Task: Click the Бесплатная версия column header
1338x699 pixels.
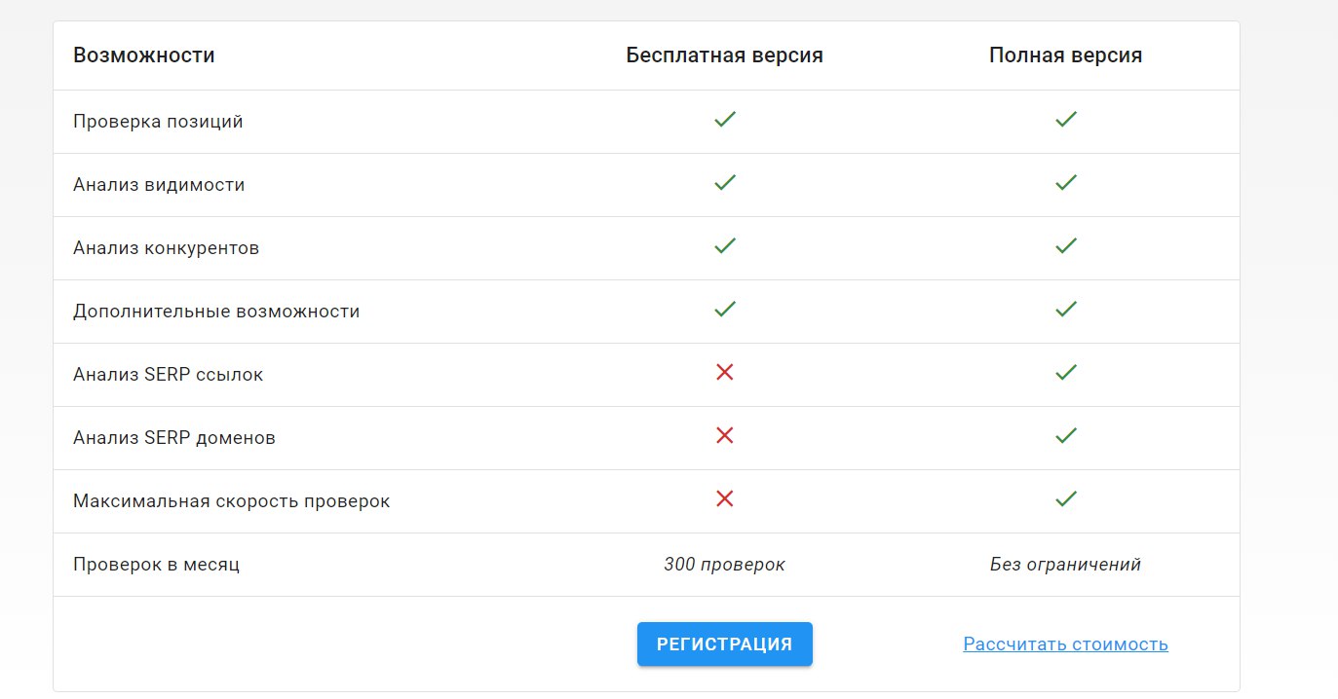Action: pos(724,55)
